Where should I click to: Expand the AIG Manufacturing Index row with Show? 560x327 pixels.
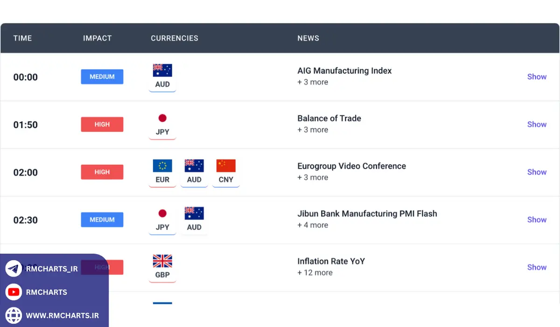click(537, 77)
